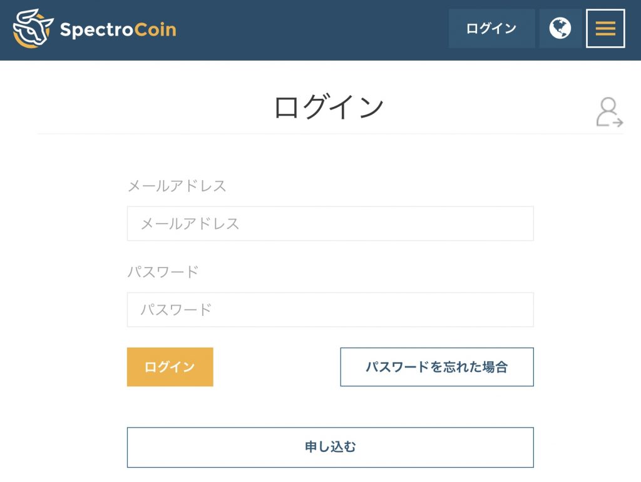This screenshot has height=482, width=641.
Task: Click the SpectroCoin wordmark text
Action: point(118,29)
